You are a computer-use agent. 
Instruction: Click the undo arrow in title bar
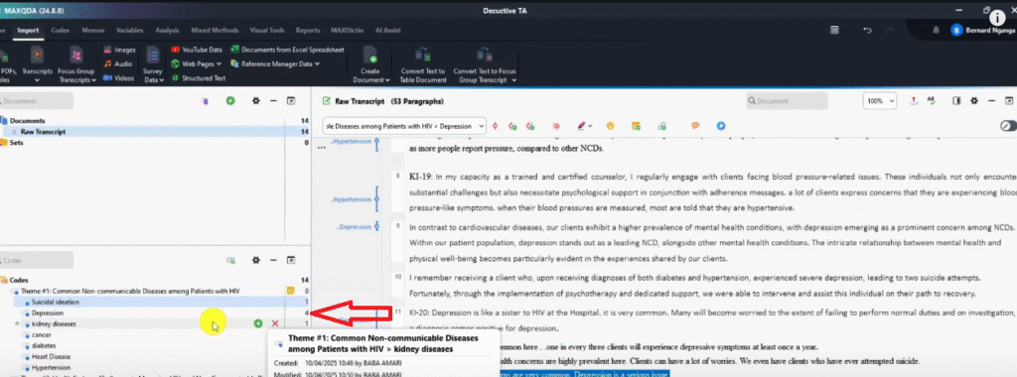[867, 31]
